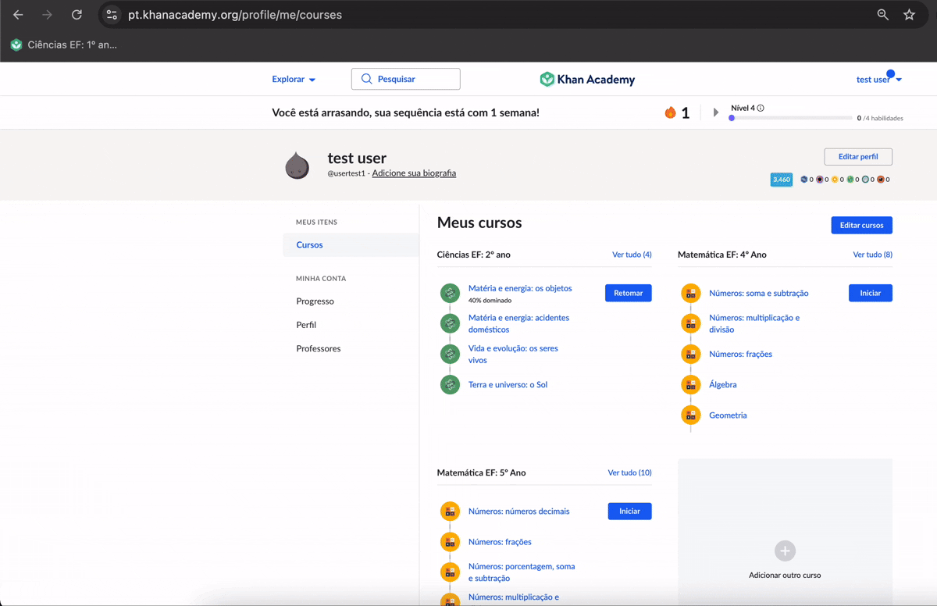This screenshot has height=606, width=937.
Task: Click the browser forward arrow
Action: click(48, 15)
